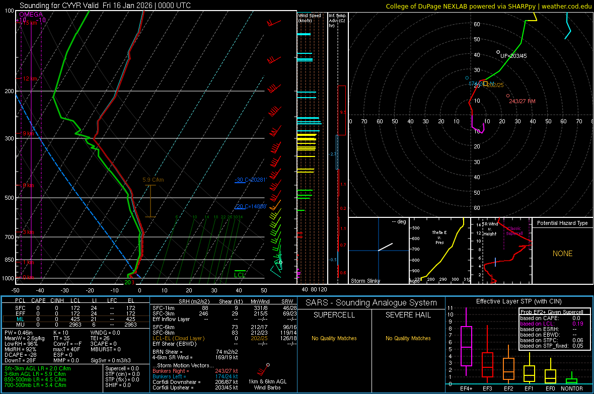
Task: Select the SFC parcel row label
Action: (20, 308)
